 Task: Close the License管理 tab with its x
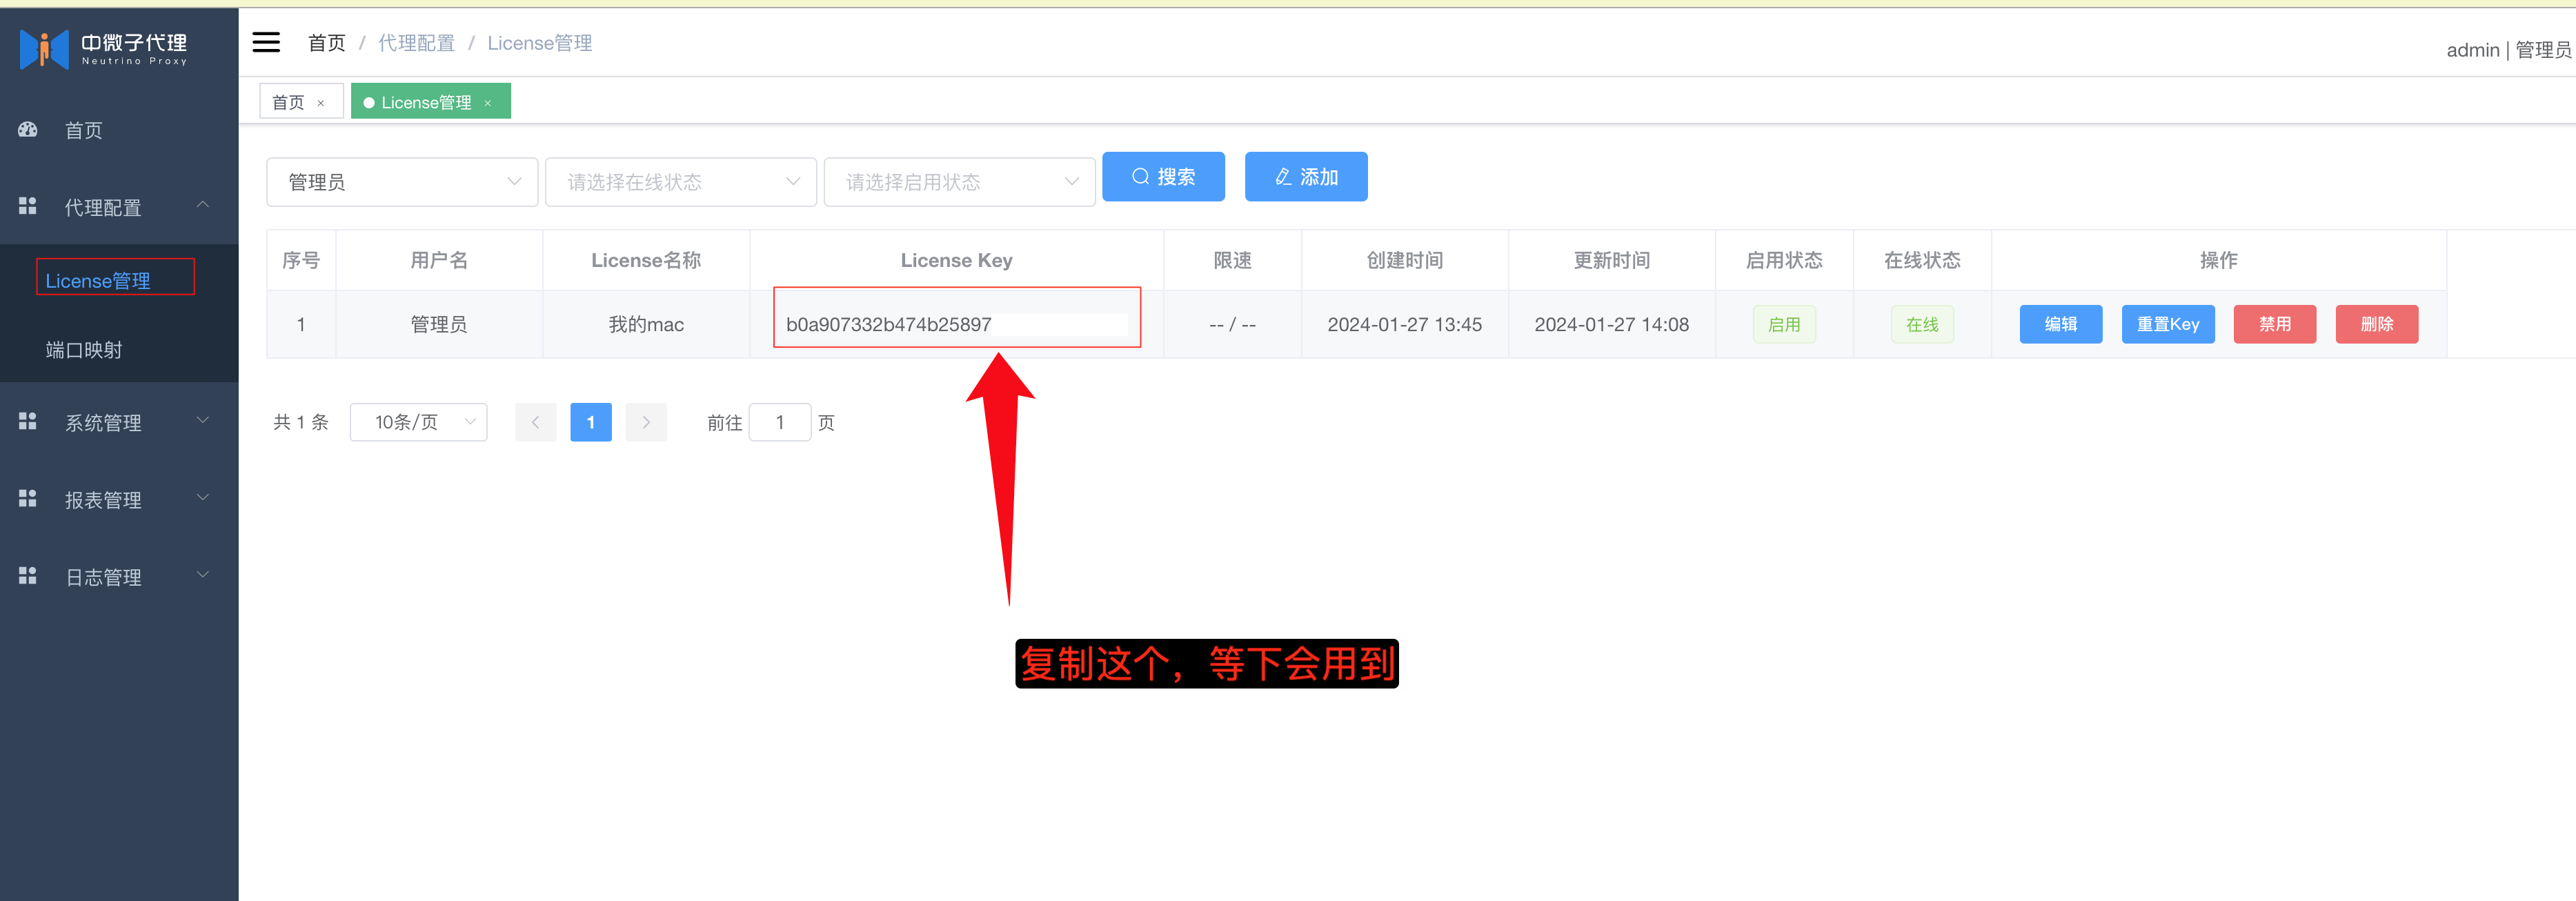pyautogui.click(x=488, y=103)
